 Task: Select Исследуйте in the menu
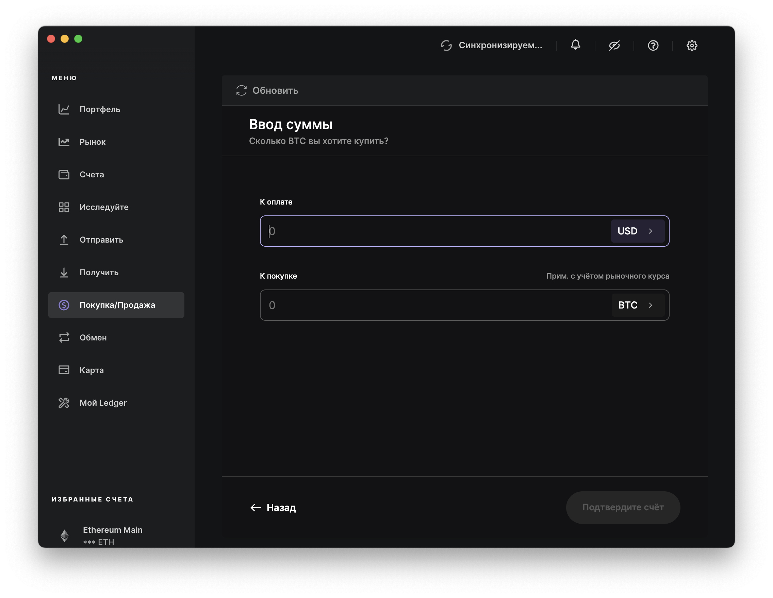click(104, 207)
